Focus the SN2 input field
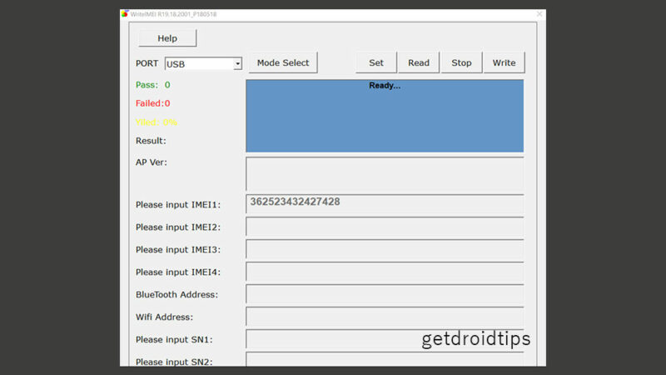 (385, 359)
